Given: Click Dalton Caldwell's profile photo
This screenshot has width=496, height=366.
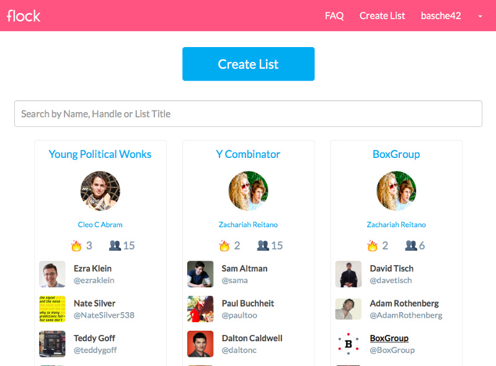Looking at the screenshot, I should 200,344.
